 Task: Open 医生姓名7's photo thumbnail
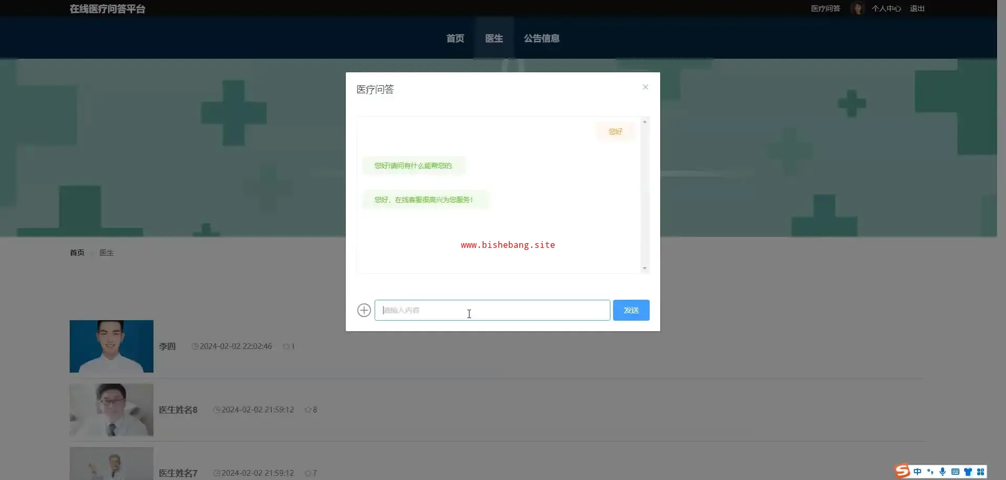(112, 463)
